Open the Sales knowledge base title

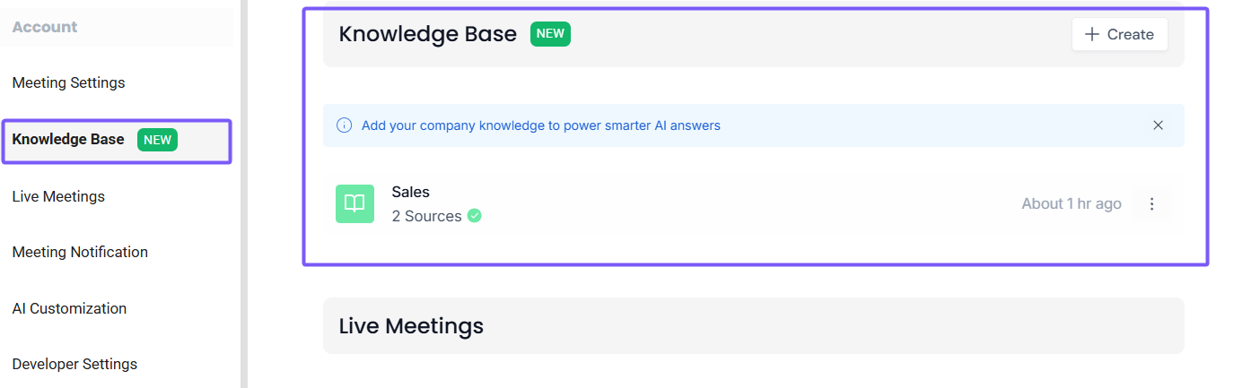point(410,192)
